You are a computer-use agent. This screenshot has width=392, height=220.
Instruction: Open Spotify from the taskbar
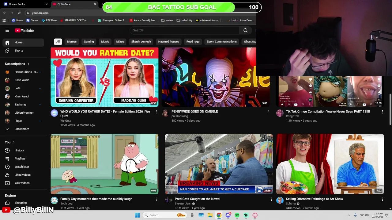tap(237, 215)
